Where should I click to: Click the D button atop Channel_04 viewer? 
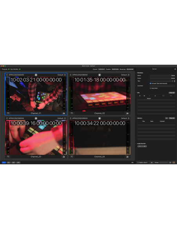128,118
